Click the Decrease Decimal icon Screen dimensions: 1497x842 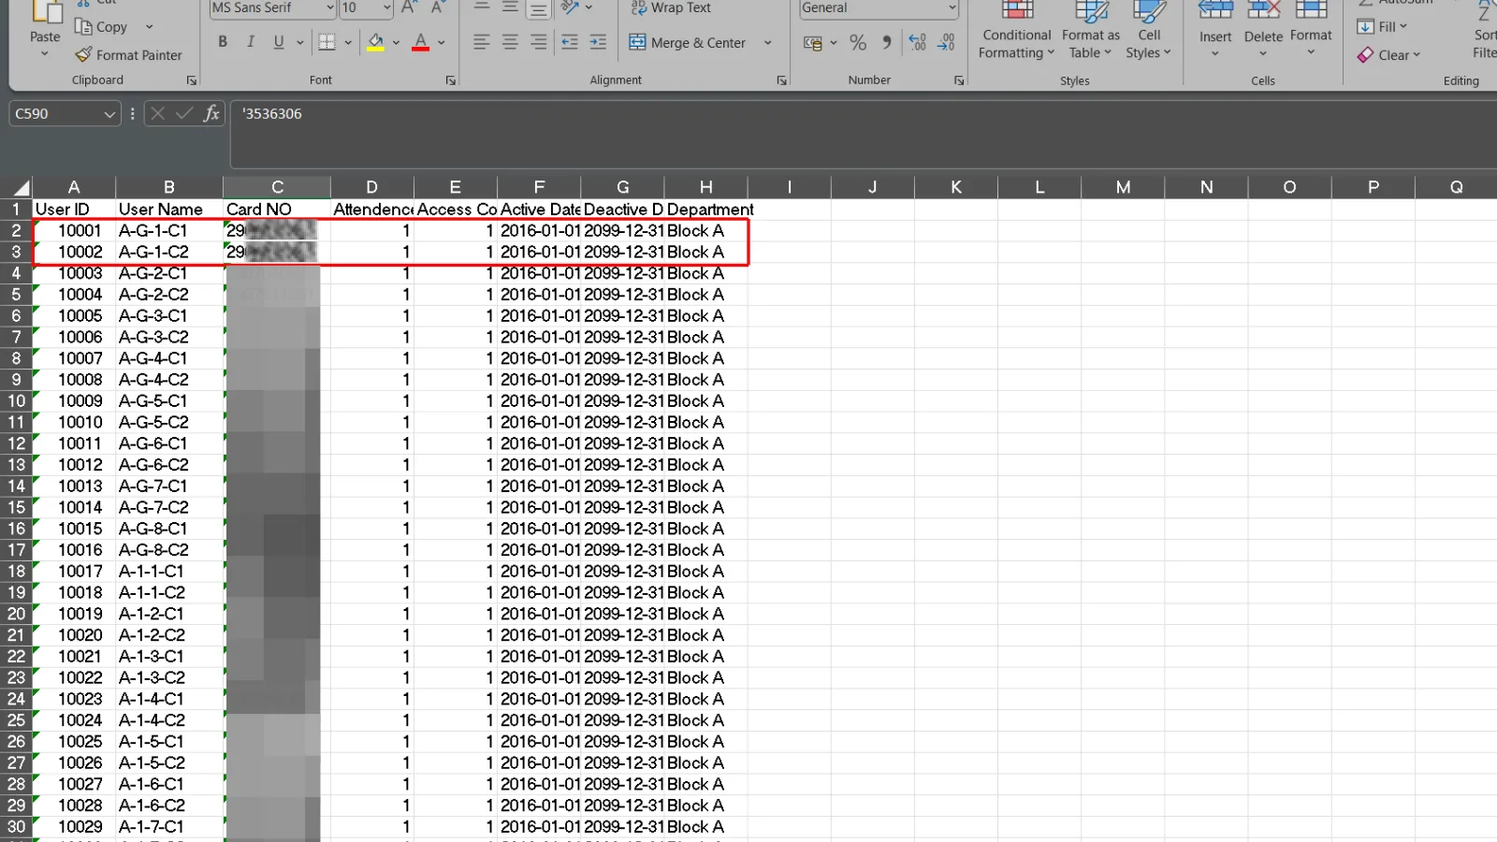[947, 43]
